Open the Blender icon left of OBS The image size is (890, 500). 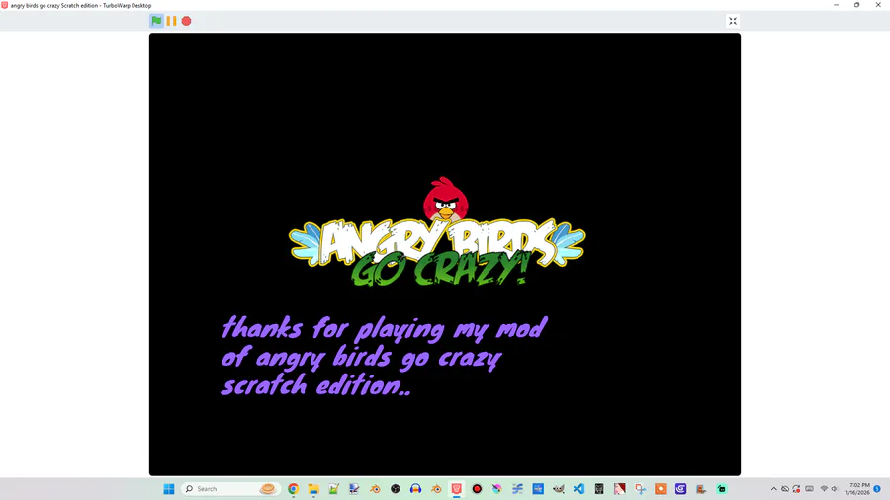click(x=375, y=489)
